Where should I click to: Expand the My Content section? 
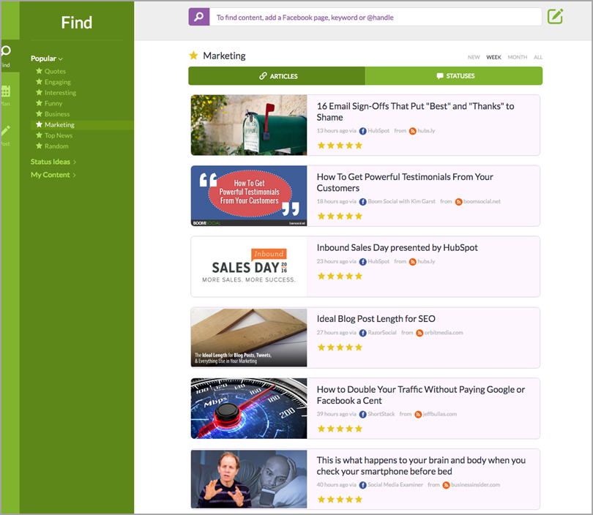(53, 175)
